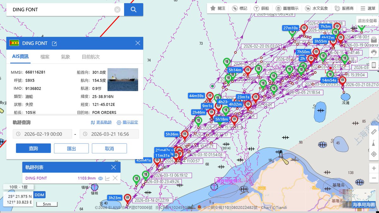
Task: Switch to the 目前航次 tab
Action: (x=91, y=57)
